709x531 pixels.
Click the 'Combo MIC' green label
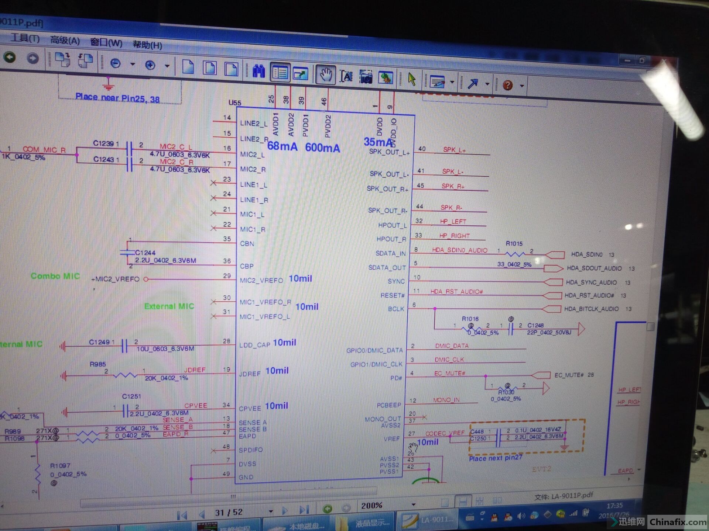tap(55, 276)
